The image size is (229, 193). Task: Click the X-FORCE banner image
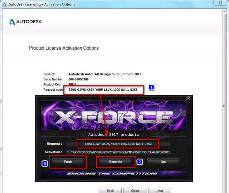(113, 115)
